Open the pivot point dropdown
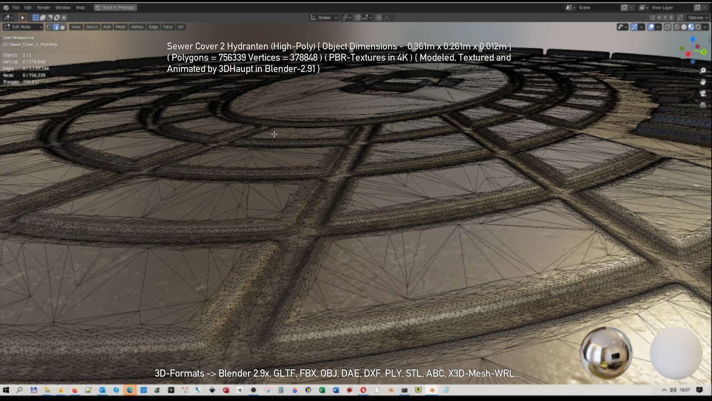This screenshot has height=401, width=712. tap(346, 18)
